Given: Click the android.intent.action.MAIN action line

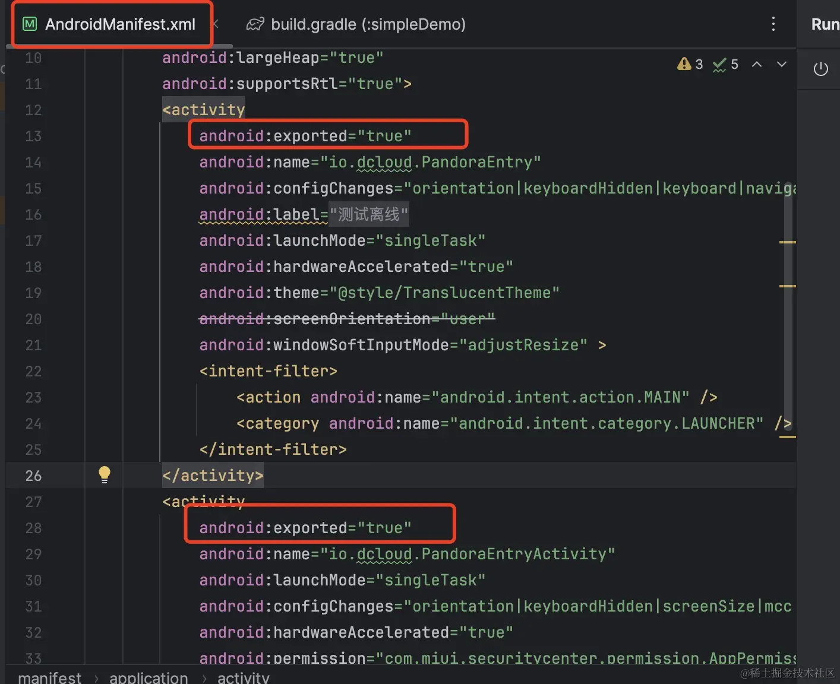Looking at the screenshot, I should tap(477, 397).
